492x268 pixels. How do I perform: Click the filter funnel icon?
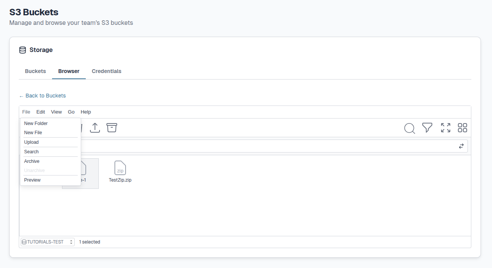tap(427, 128)
